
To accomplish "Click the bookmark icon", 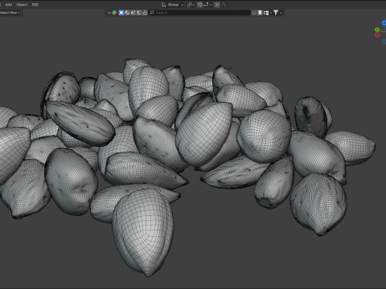I will click(x=260, y=13).
